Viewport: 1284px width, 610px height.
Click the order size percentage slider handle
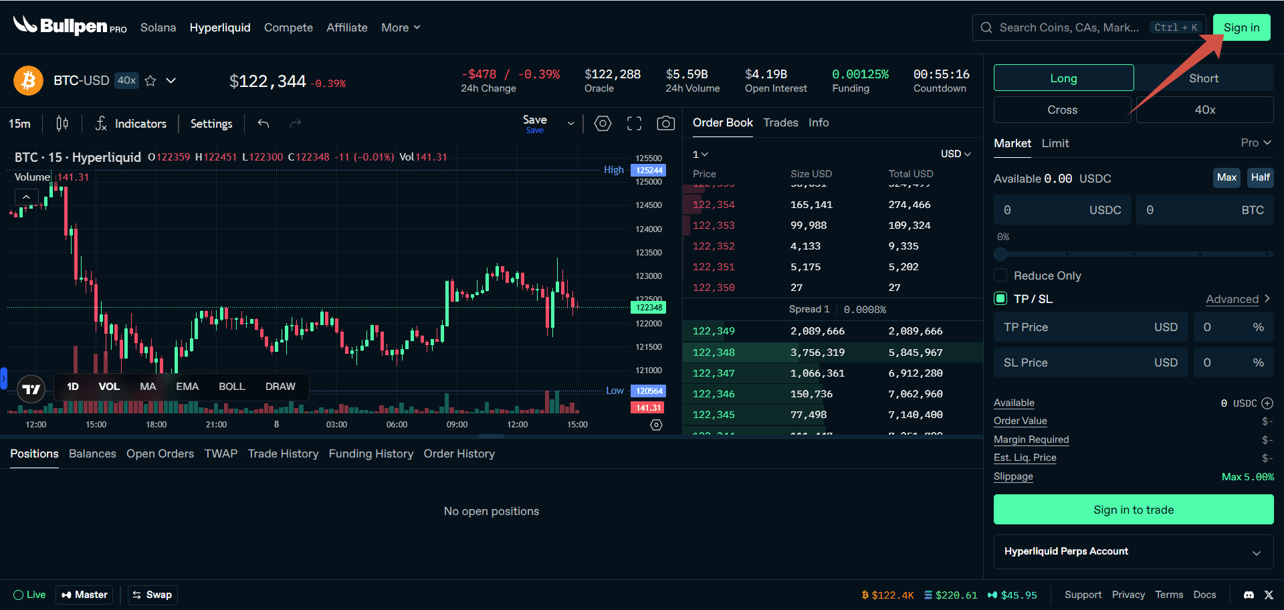[1000, 254]
